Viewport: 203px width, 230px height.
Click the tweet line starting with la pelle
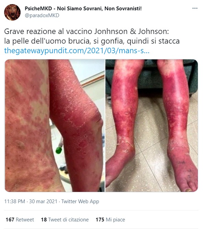(92, 41)
